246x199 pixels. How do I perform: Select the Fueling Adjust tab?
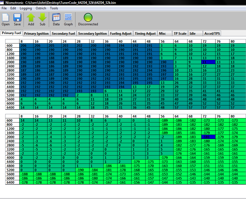tap(121, 34)
